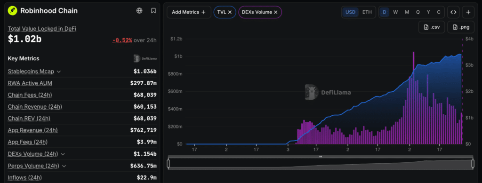Click the DEXs Volume metric chip

(x=260, y=12)
